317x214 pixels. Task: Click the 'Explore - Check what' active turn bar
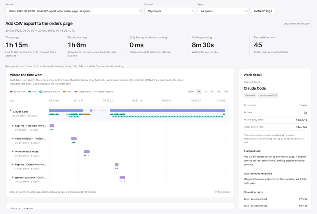(117, 164)
